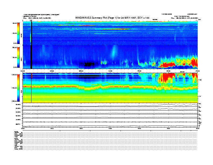This screenshot has height=165, width=213.
Task: Click the RAD1 status header at bottom left
Action: coord(16,138)
